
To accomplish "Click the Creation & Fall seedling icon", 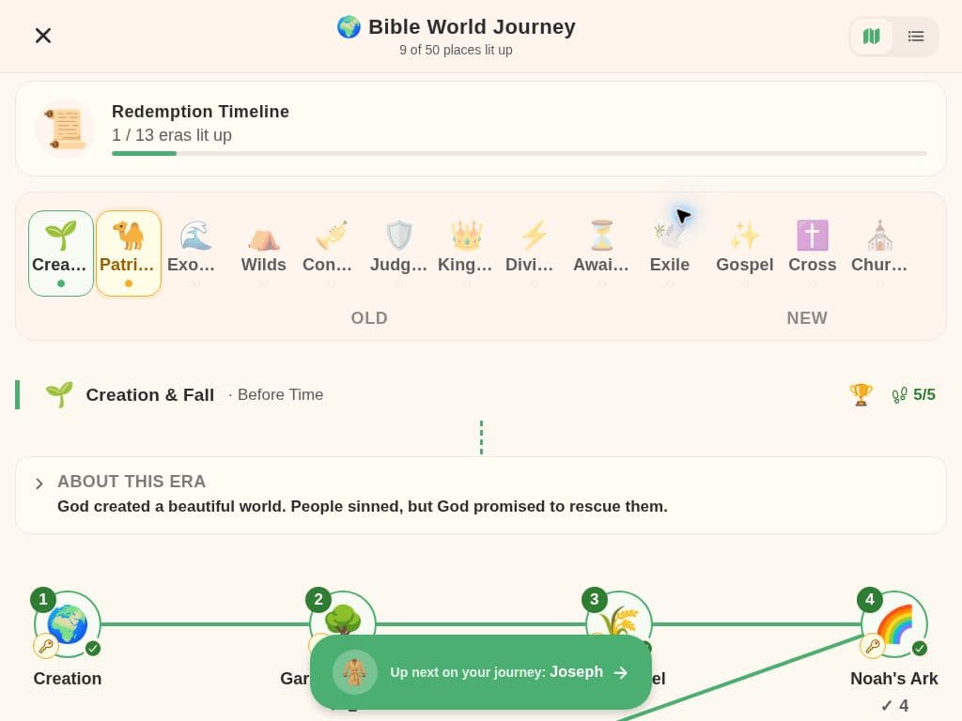I will point(59,394).
